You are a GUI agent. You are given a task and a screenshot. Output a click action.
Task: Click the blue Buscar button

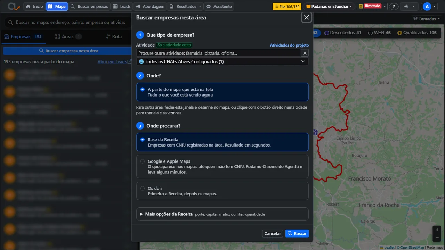point(297,233)
